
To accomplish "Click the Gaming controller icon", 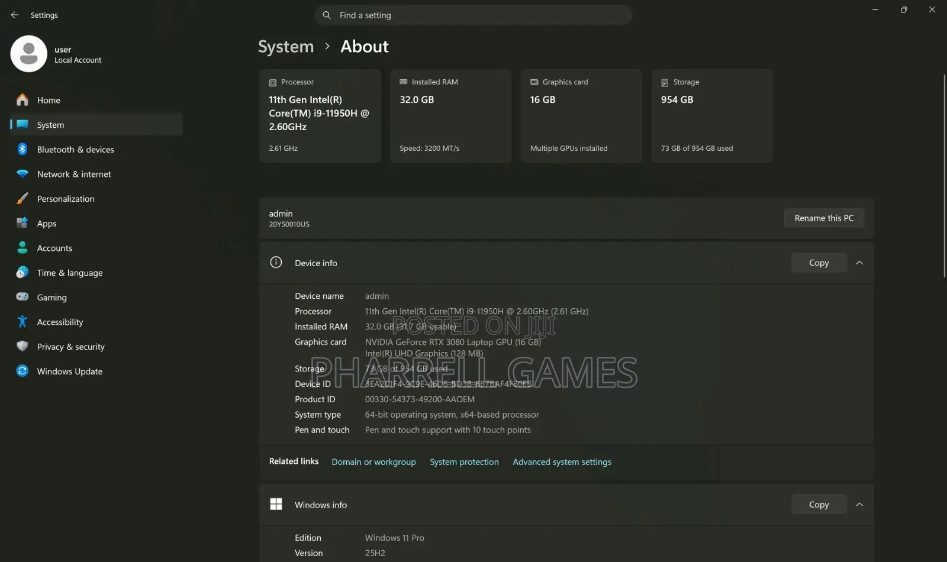I will tap(22, 297).
